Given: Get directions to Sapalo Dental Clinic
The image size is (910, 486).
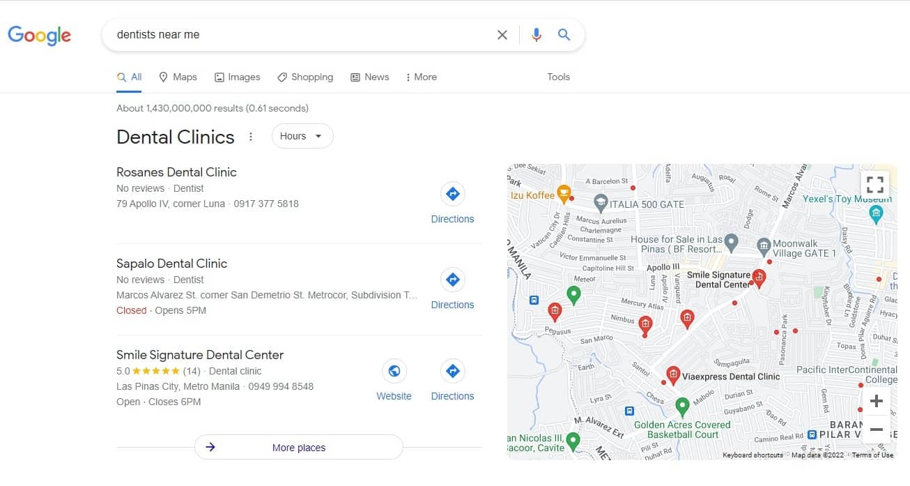Looking at the screenshot, I should (x=452, y=289).
